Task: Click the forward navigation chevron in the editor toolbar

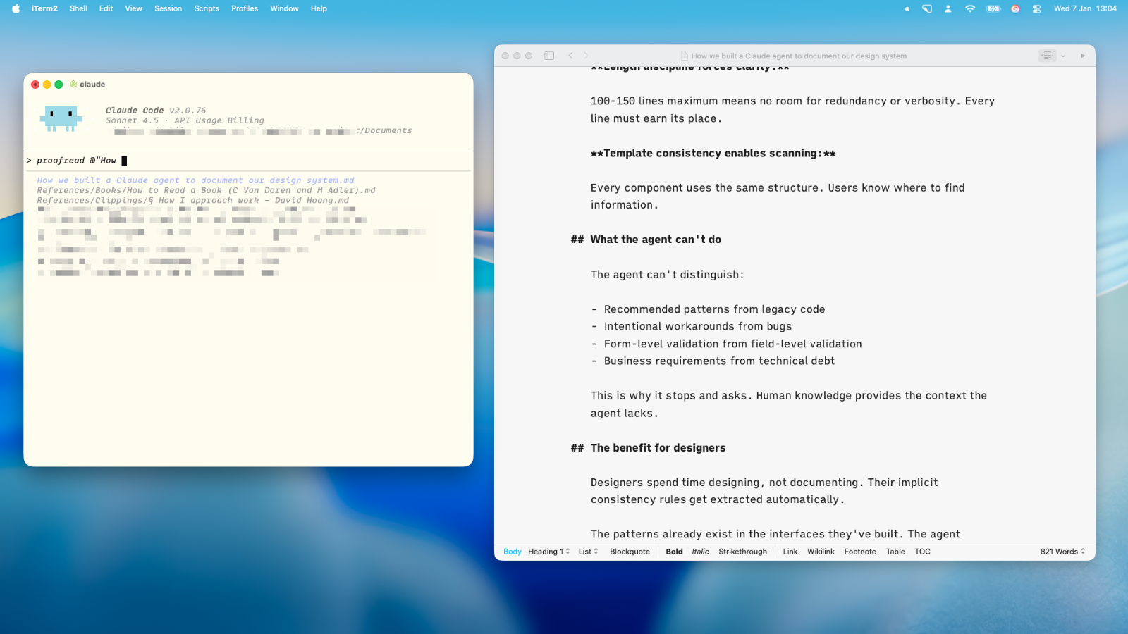Action: tap(587, 55)
